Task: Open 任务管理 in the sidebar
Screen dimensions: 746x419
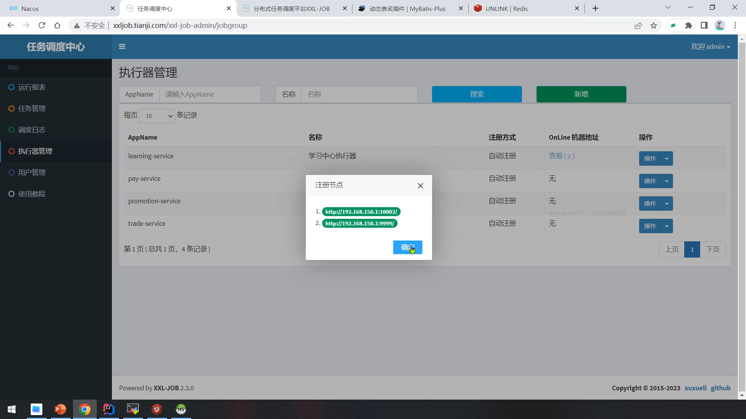Action: click(x=32, y=109)
